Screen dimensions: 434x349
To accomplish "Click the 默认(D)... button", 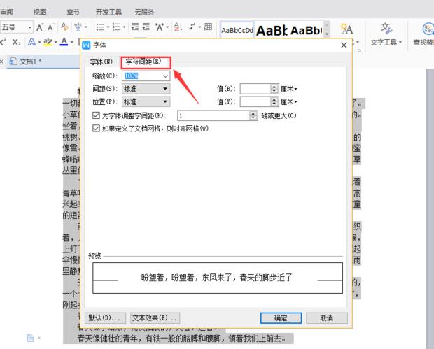I will (105, 318).
